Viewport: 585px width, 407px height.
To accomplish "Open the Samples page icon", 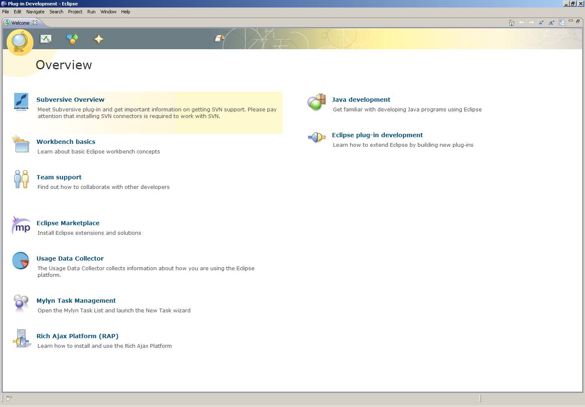I will point(72,39).
